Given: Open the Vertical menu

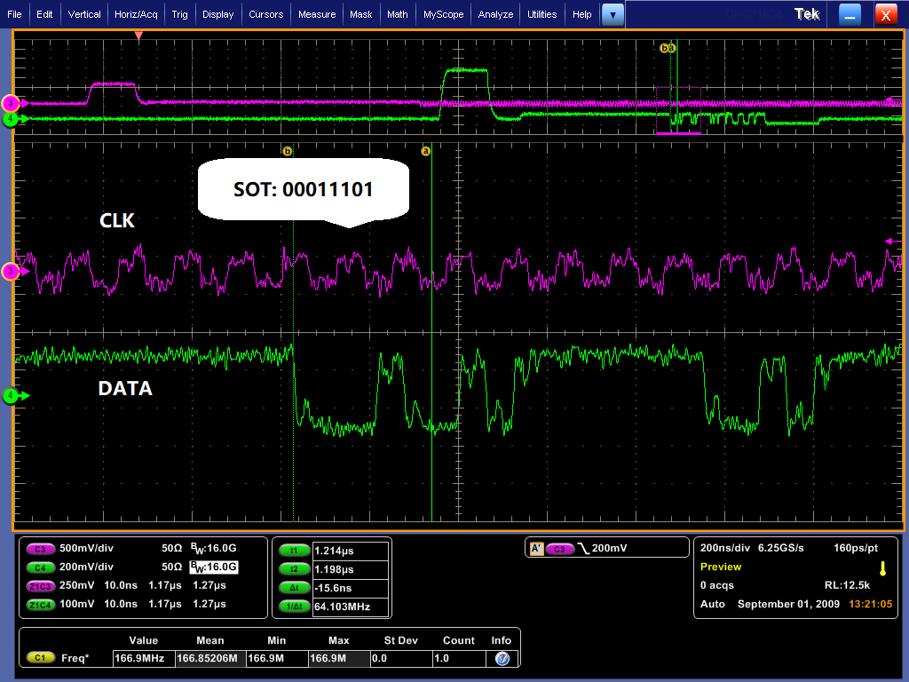Looking at the screenshot, I should (x=84, y=14).
